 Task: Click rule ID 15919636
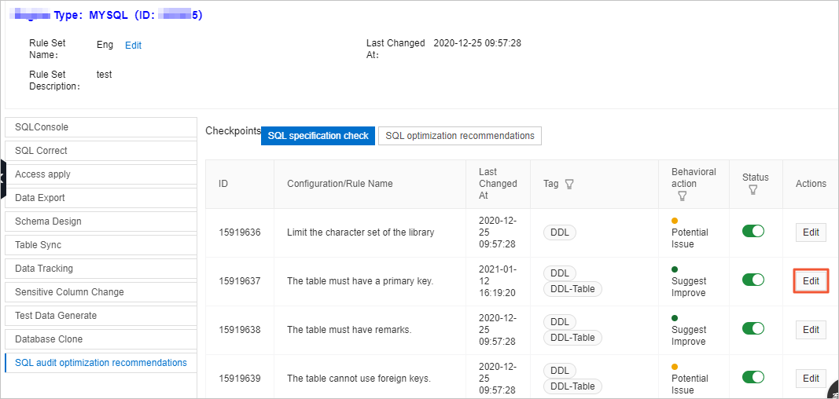(x=240, y=232)
